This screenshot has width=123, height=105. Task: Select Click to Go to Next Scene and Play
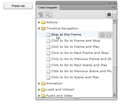click(x=79, y=65)
